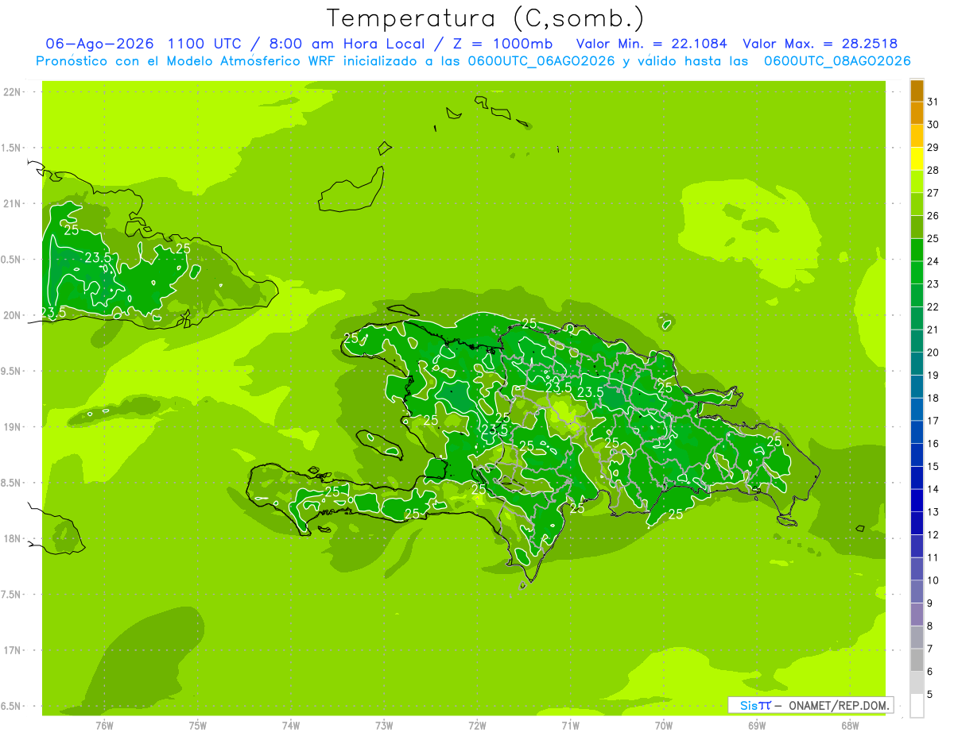This screenshot has height=736, width=954.
Task: Click the '72W' longitude axis label
Action: point(477,726)
